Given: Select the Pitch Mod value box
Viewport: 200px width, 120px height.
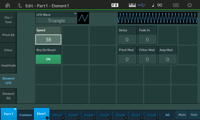Looking at the screenshot, I should coord(127,59).
